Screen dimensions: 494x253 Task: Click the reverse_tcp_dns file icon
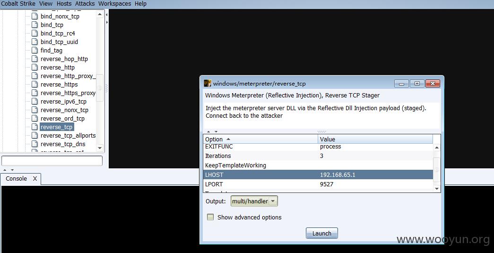click(35, 144)
